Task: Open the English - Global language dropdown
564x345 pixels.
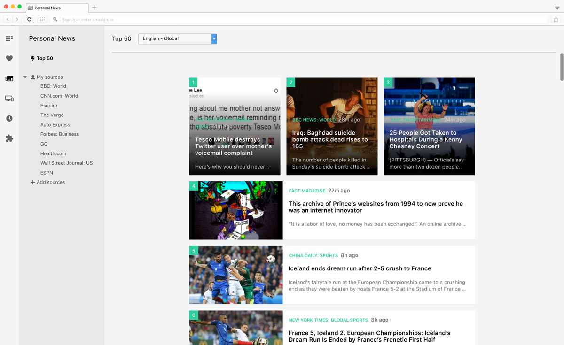Action: (x=177, y=38)
